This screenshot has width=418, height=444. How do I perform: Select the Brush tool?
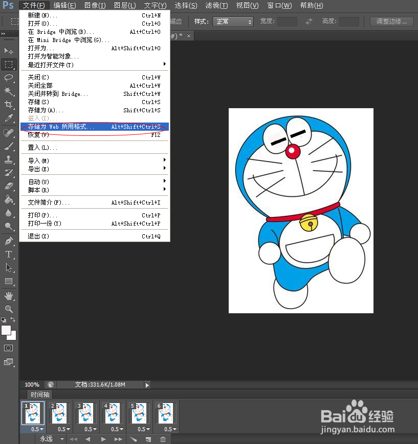(x=9, y=146)
